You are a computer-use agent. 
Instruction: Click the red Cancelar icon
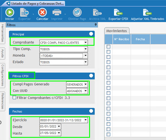pos(42,12)
